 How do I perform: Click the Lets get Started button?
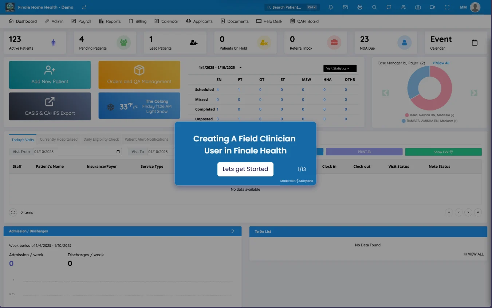(x=245, y=169)
